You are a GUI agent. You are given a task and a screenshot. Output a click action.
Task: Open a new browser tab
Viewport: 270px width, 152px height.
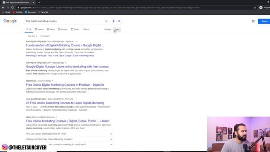pyautogui.click(x=39, y=3)
